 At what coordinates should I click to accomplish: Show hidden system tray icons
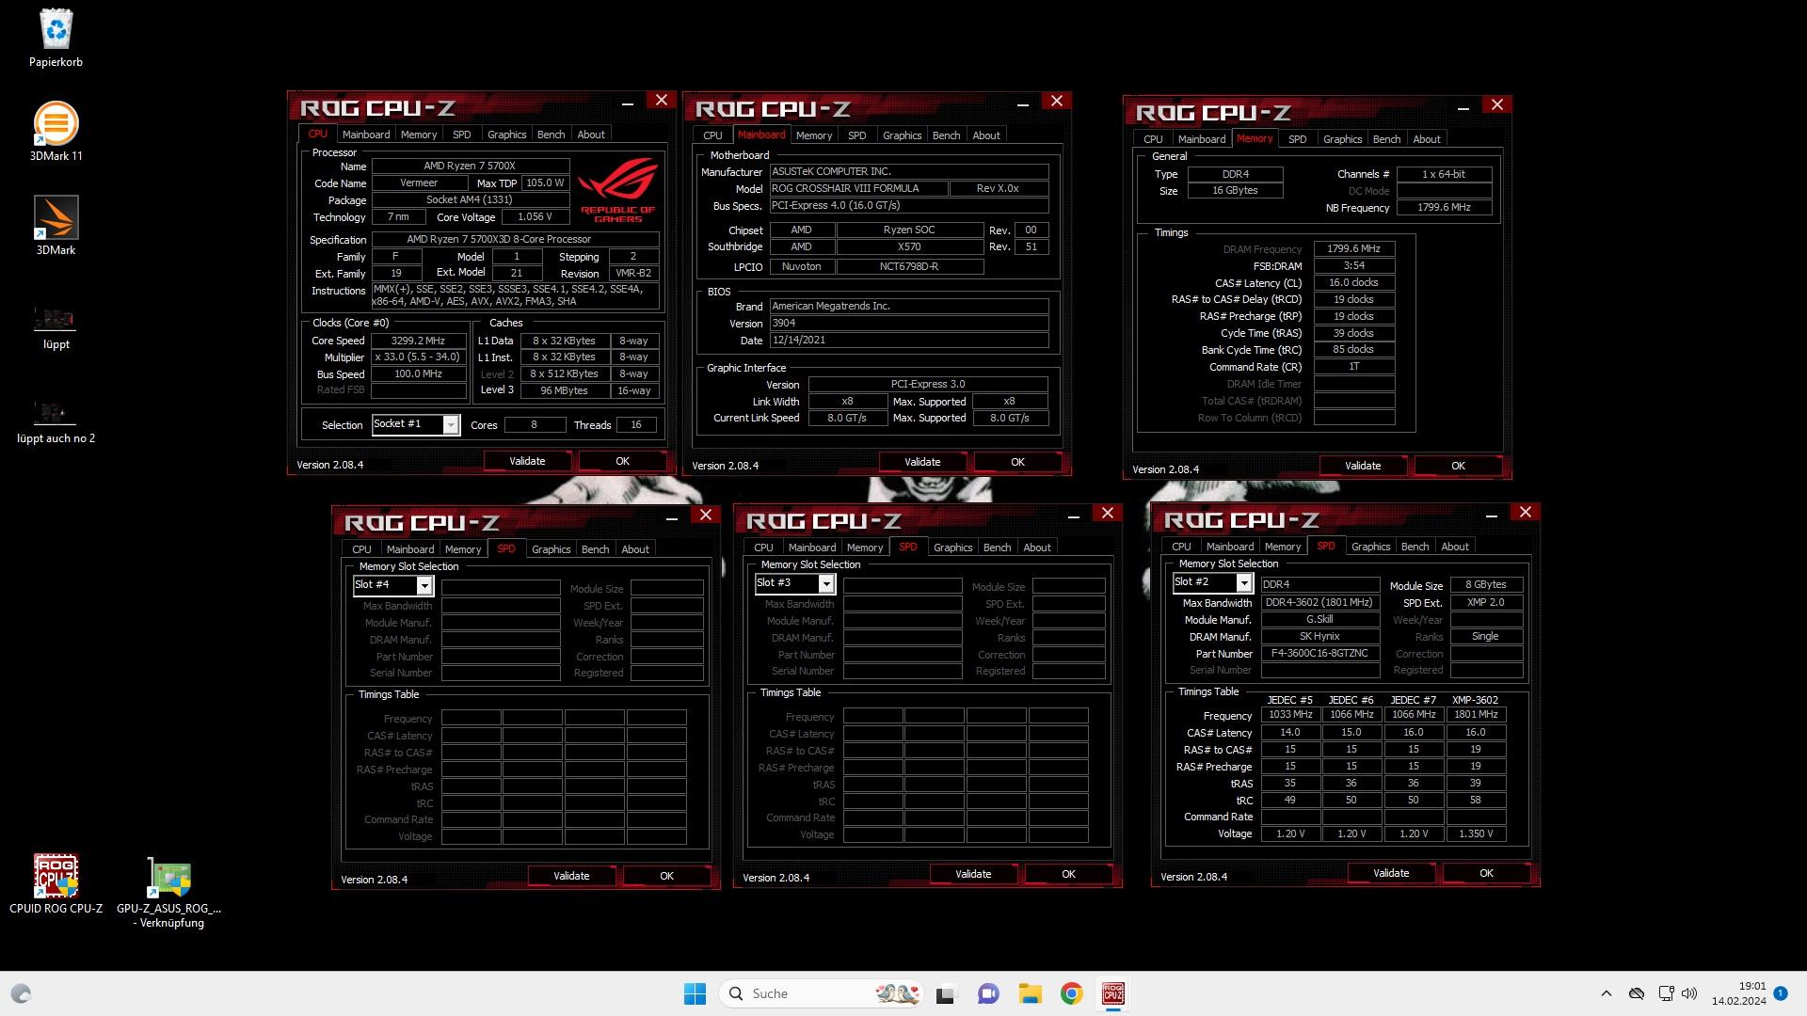[x=1607, y=993]
